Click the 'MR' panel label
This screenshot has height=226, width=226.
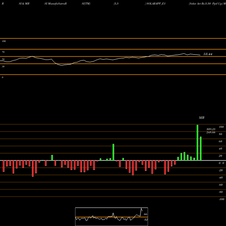click(x=202, y=118)
